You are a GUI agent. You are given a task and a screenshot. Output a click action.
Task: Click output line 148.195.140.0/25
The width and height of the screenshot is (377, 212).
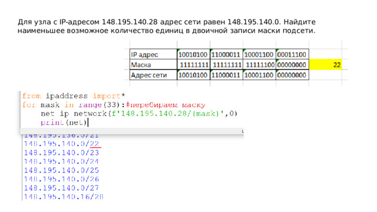[61, 170]
